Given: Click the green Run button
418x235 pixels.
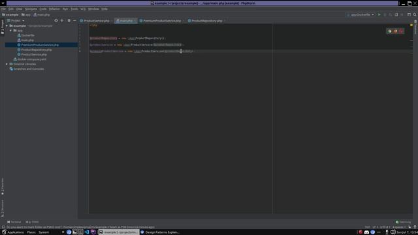Looking at the screenshot, I should tap(379, 14).
